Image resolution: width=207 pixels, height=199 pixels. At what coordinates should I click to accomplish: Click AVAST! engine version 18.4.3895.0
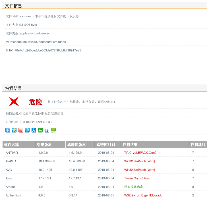(46, 161)
